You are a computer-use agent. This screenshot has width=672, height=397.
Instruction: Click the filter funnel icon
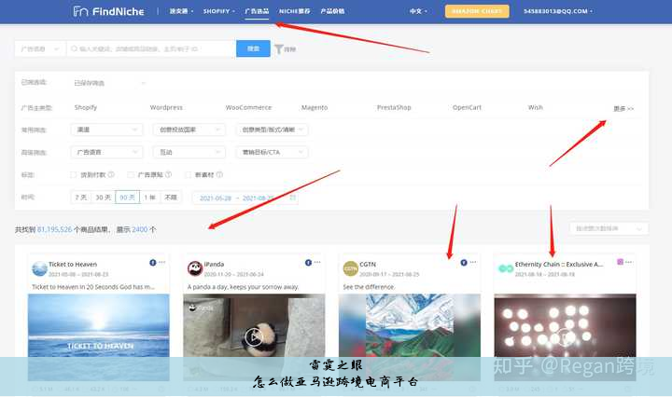click(x=278, y=48)
